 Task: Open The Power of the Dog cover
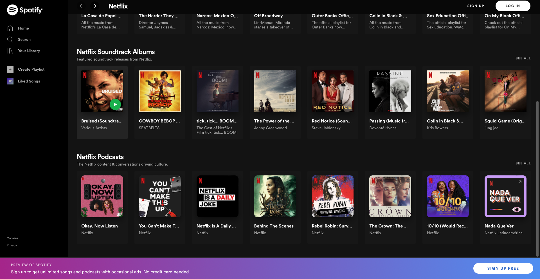275,91
